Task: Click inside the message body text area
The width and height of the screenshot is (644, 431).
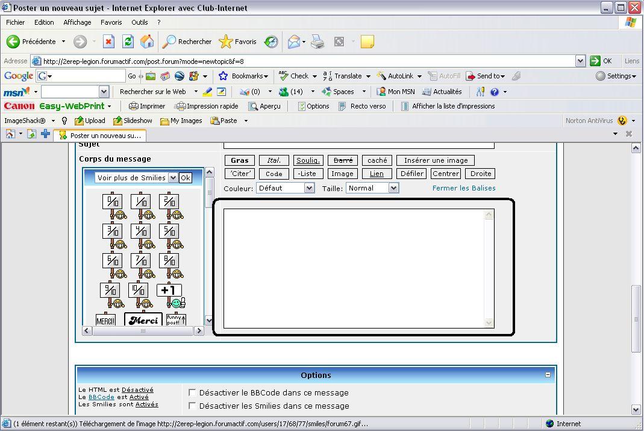Action: (x=354, y=268)
